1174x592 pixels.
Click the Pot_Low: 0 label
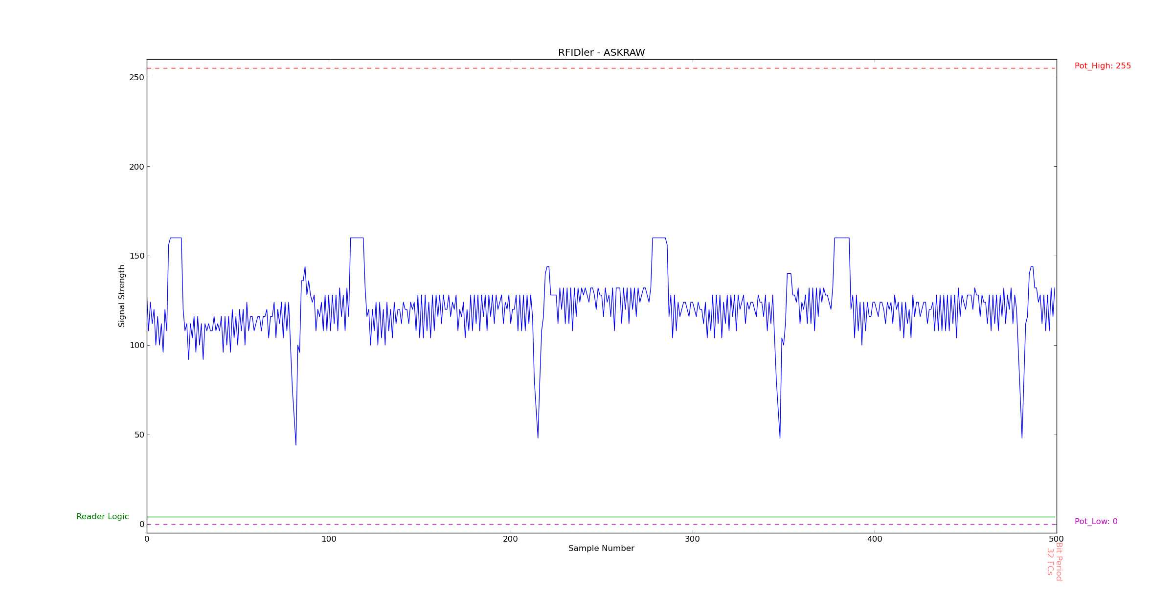1096,522
